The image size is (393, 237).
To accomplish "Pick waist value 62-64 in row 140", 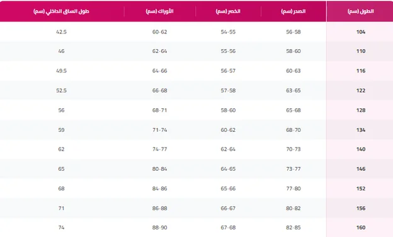I will coord(228,149).
